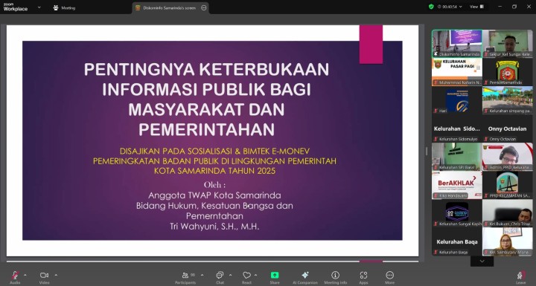Select the Onny Octavian participant tile
Screen dimensions: 536x286
[508, 129]
